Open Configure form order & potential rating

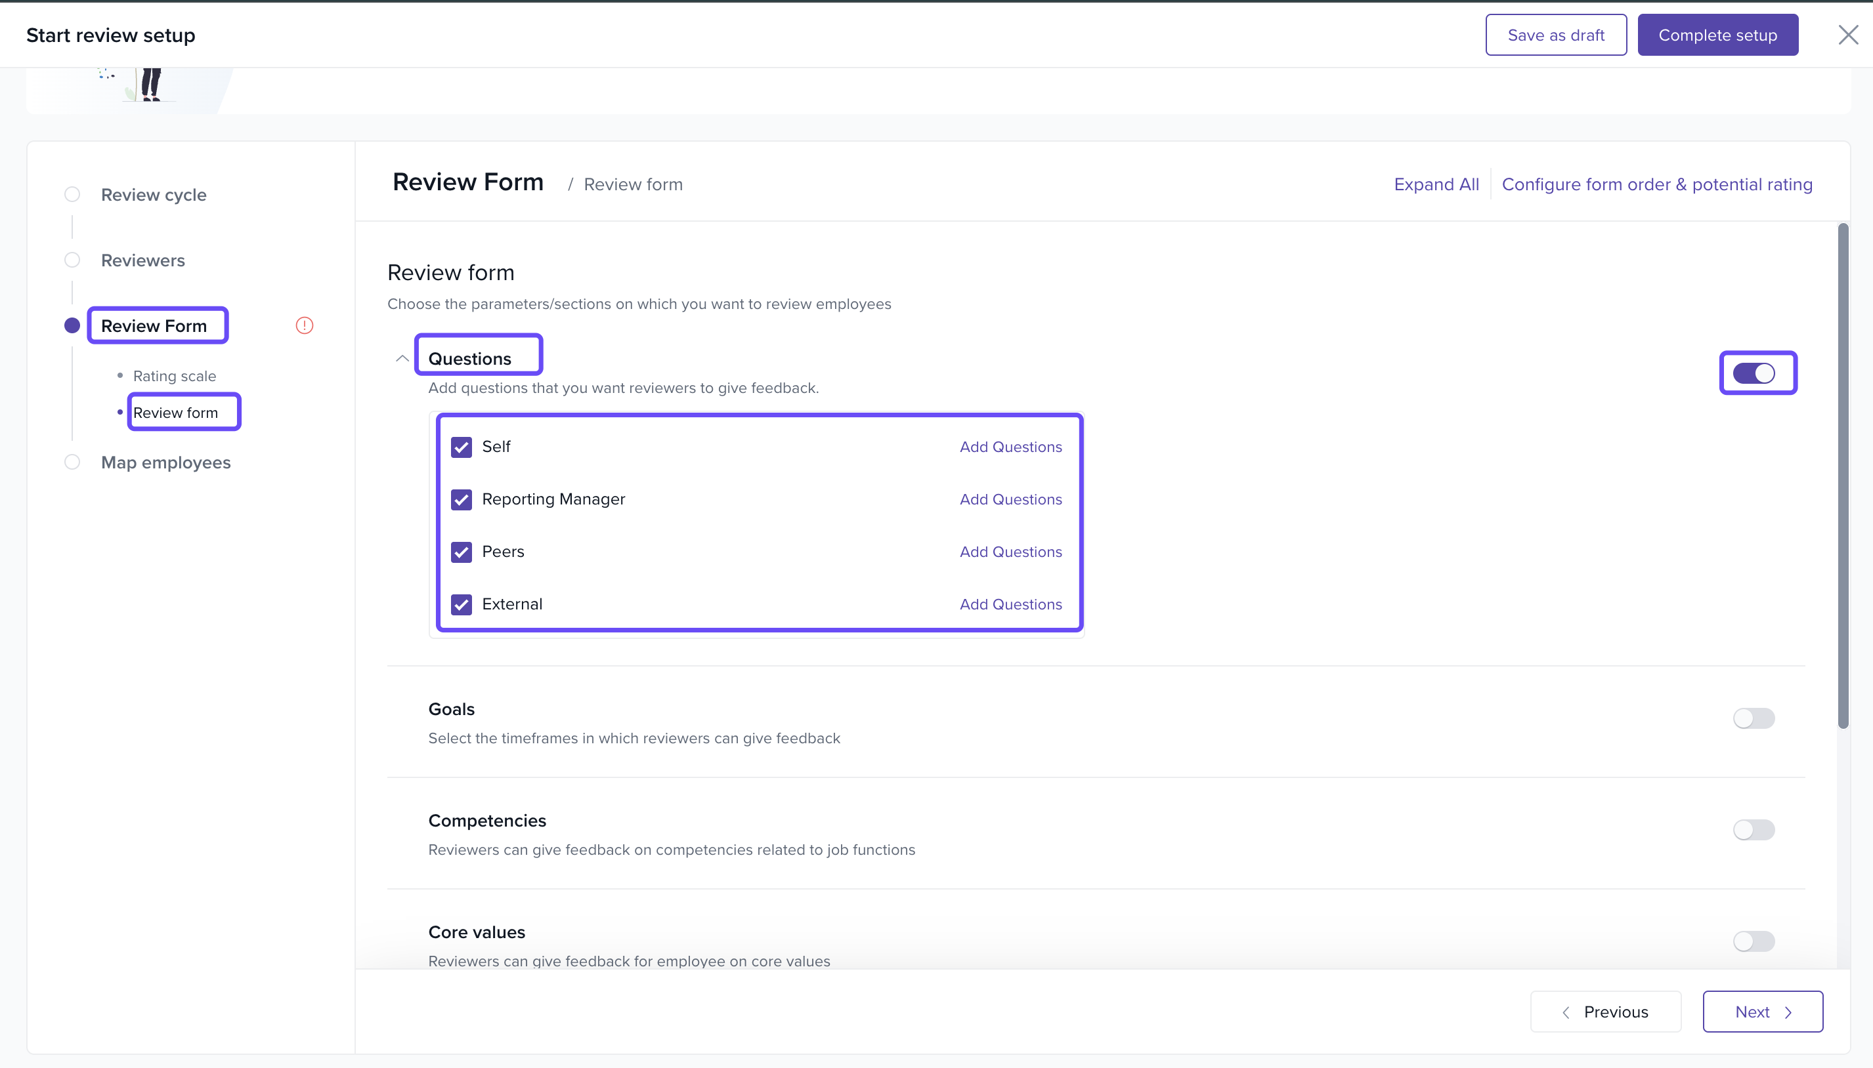tap(1656, 184)
